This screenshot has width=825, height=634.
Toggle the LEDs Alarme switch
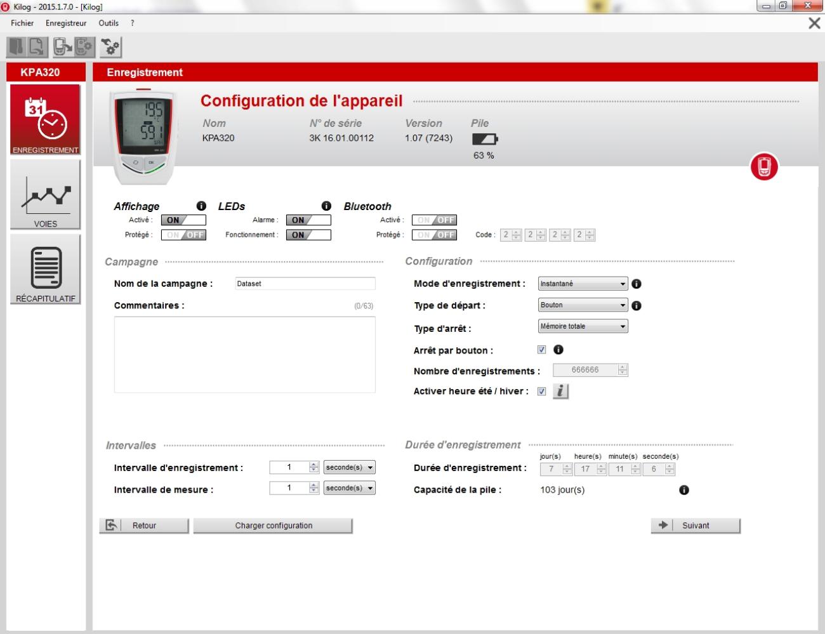(x=308, y=220)
